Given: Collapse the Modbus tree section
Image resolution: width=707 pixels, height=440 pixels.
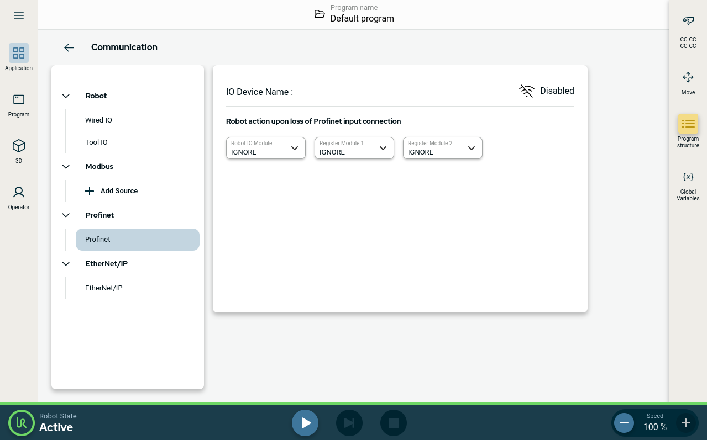Looking at the screenshot, I should pyautogui.click(x=66, y=167).
